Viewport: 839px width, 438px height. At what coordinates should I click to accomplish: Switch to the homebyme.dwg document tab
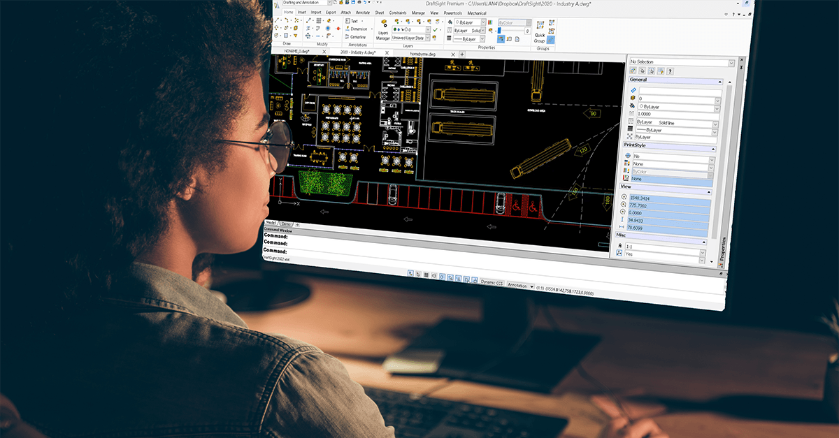422,53
